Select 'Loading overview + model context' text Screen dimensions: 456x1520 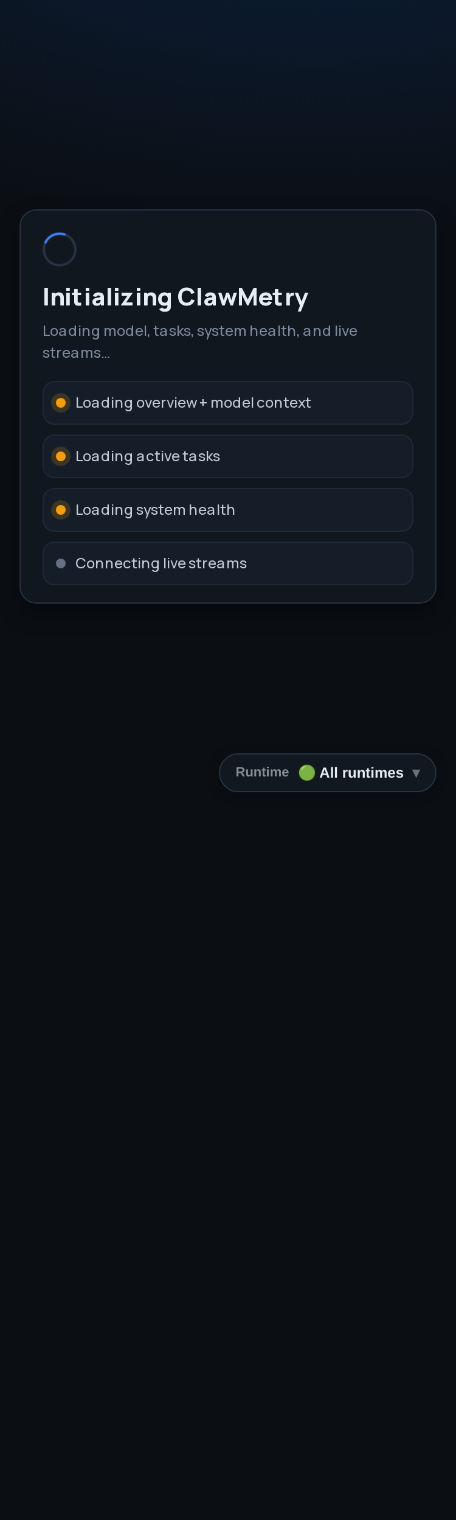(193, 403)
